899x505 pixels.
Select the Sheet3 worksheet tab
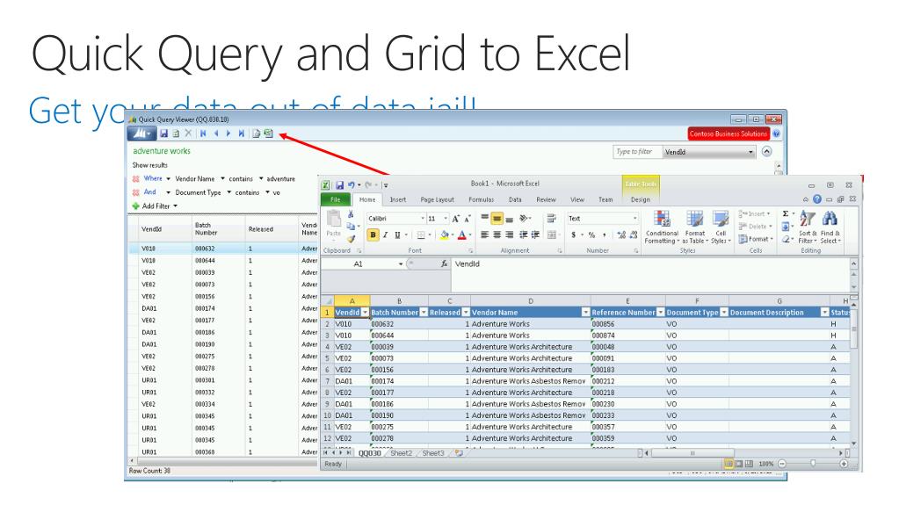click(x=433, y=453)
